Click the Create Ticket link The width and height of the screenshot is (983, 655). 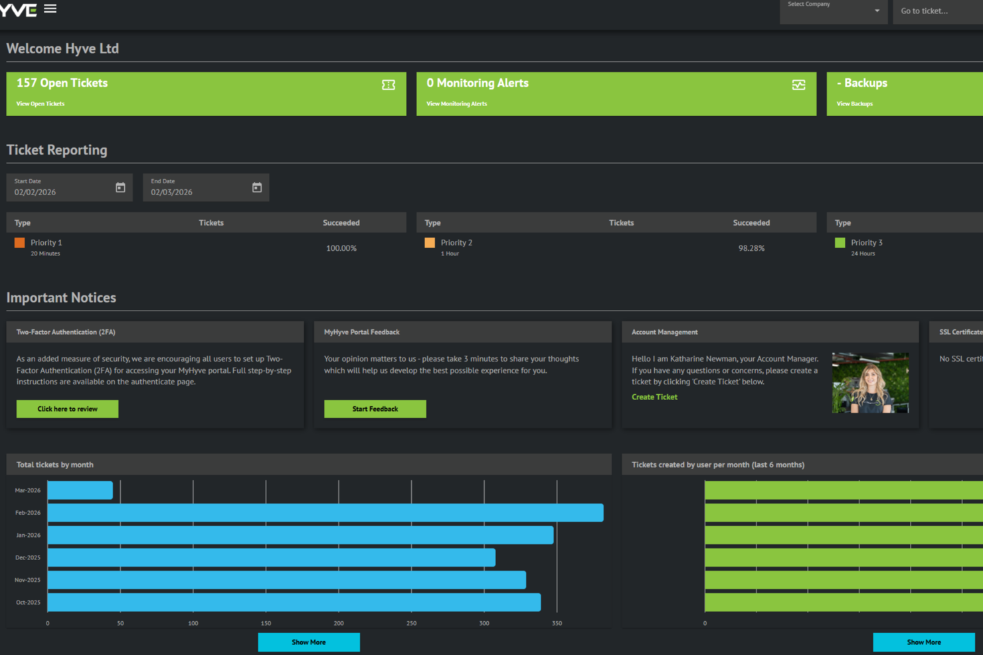[x=654, y=397]
